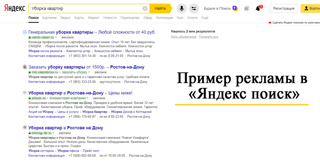Open Контактная информация for +7 (863) 301-14-30
Screen dimensions: 320x162
46,56
